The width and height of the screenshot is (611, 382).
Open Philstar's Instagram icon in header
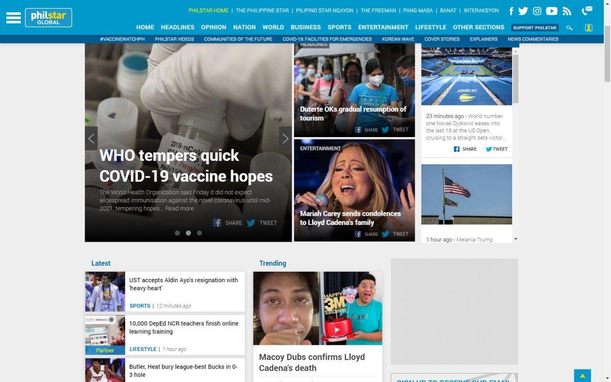(537, 11)
